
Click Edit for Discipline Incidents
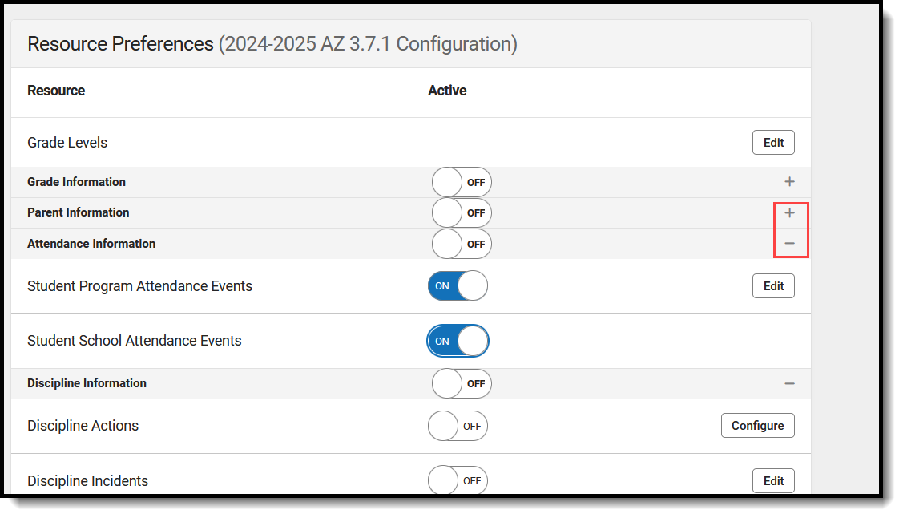point(773,481)
